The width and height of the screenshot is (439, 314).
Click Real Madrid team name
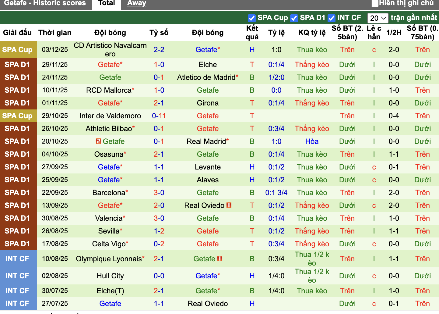(x=206, y=141)
